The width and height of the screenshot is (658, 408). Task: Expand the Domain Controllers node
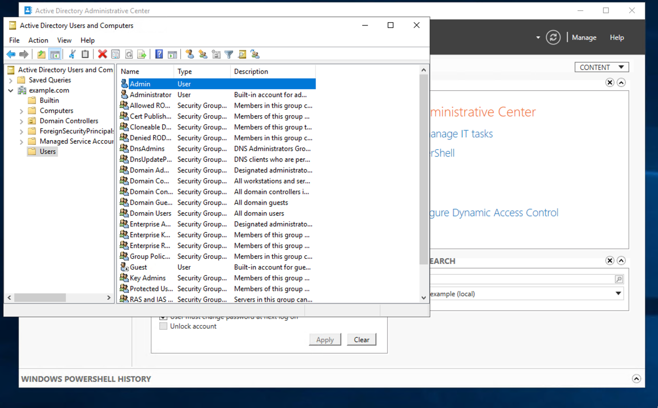click(x=22, y=121)
